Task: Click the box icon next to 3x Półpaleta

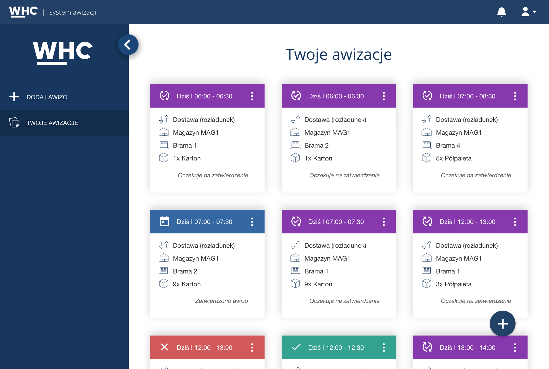Action: click(426, 283)
